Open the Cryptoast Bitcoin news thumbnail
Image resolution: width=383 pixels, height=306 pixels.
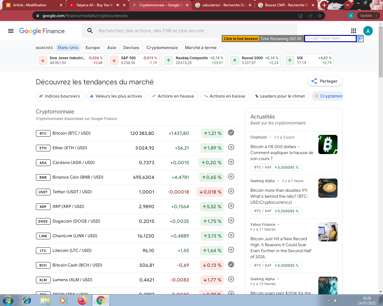click(x=328, y=144)
